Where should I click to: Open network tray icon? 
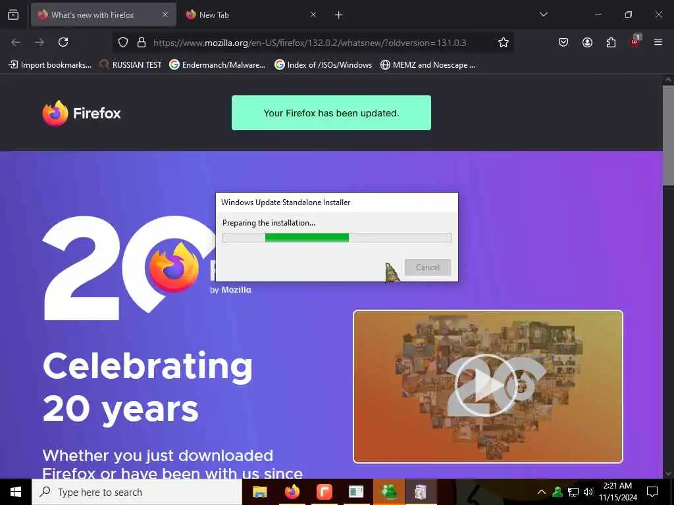pos(573,492)
